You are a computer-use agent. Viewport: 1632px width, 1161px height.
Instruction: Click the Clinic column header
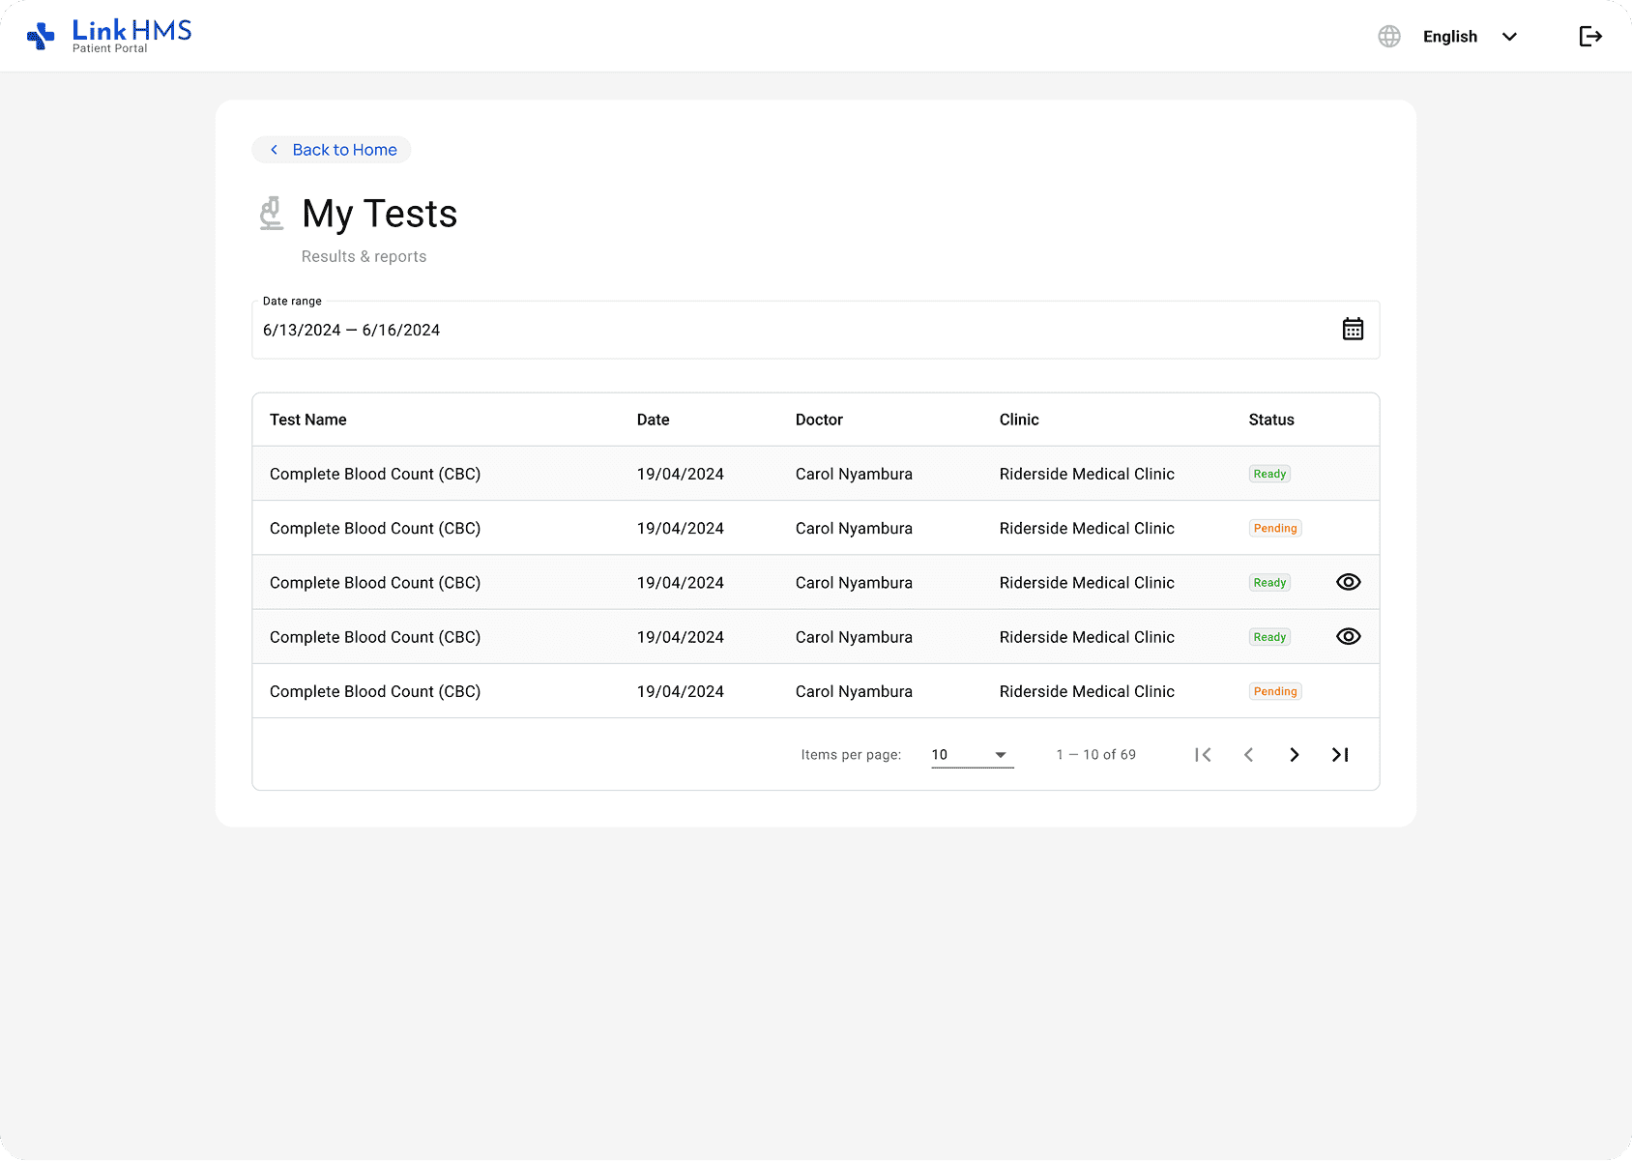pyautogui.click(x=1019, y=420)
